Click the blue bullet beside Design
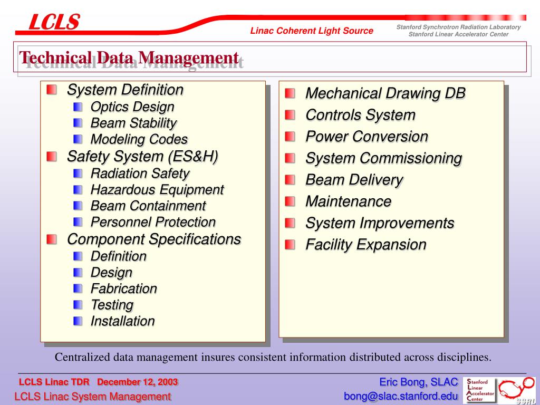The image size is (540, 405). (x=78, y=273)
